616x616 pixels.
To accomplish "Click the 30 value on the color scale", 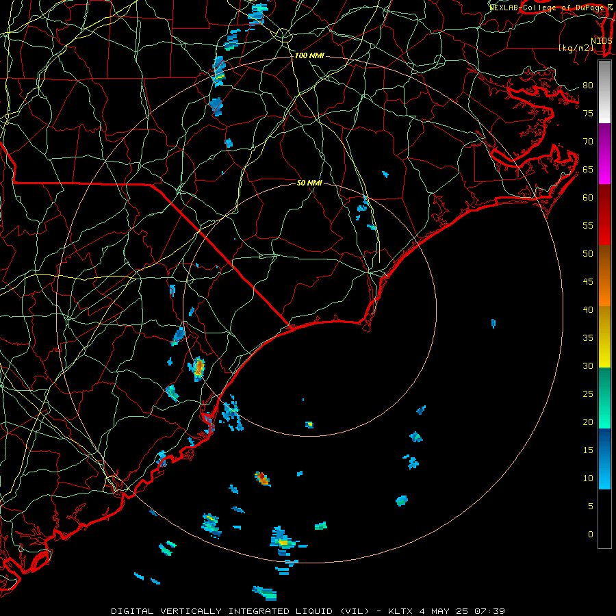I will (x=588, y=366).
